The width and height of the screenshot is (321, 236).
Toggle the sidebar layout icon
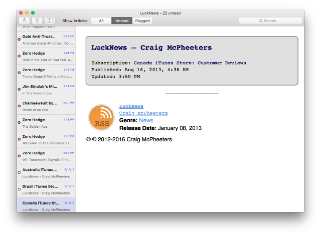pos(50,21)
